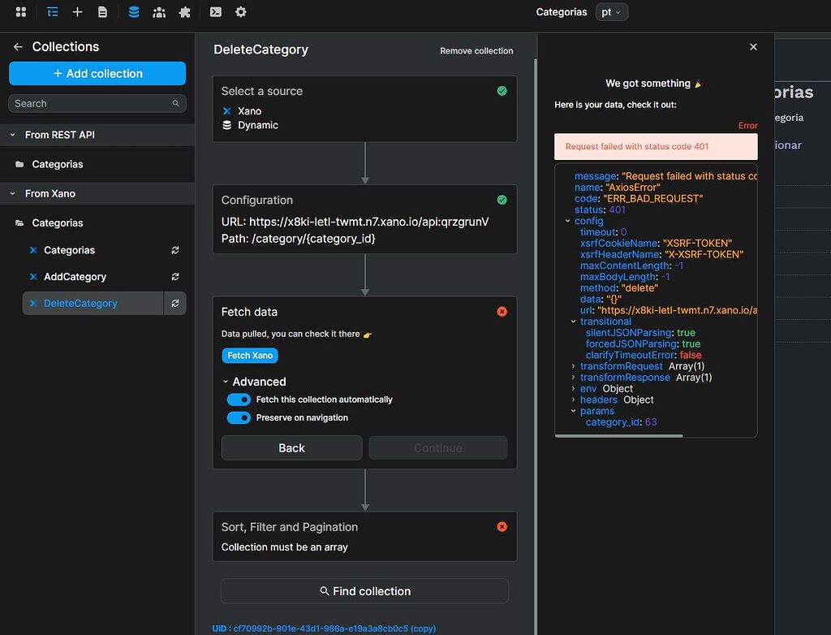Collapse the From Xano section
831x635 pixels.
click(x=11, y=193)
